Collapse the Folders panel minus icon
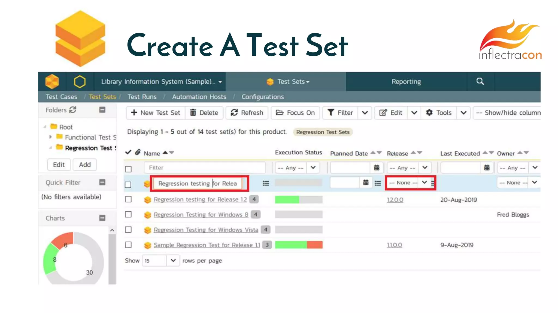Screen dimensions: 558x313 102,110
